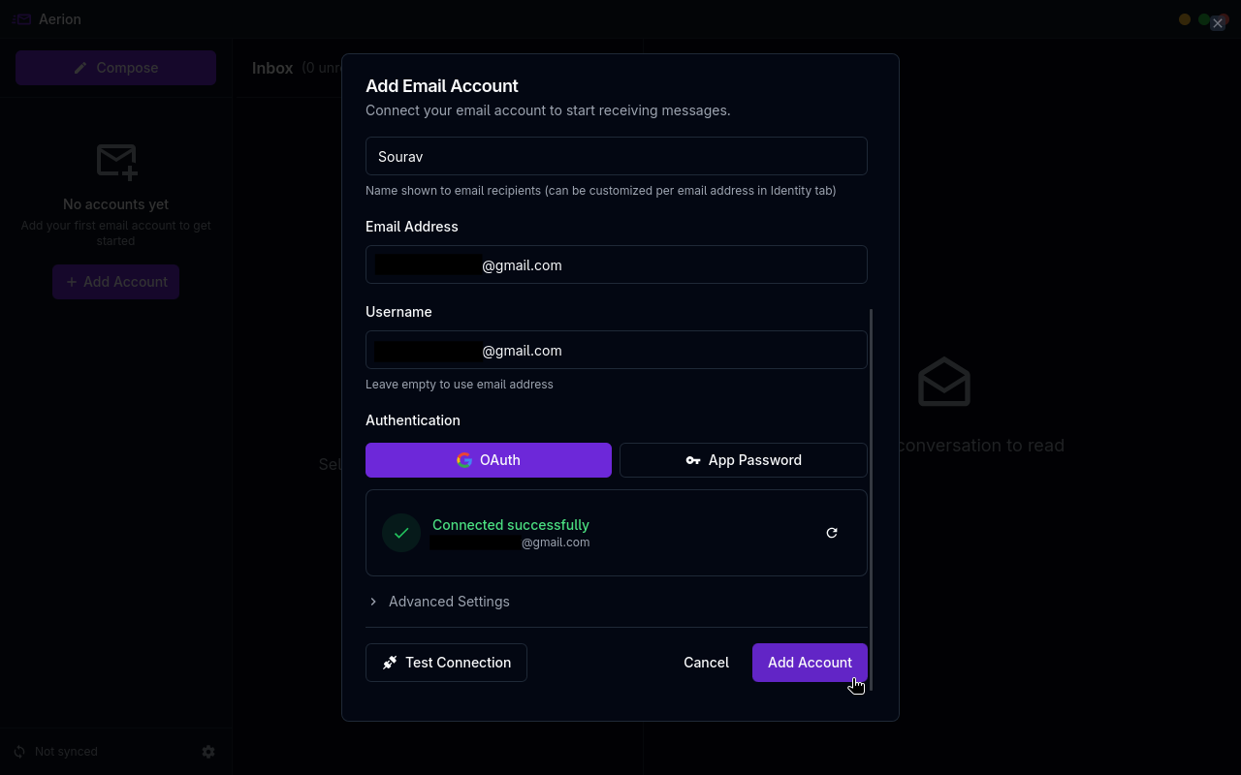
Task: Switch to App Password authentication
Action: [744, 460]
